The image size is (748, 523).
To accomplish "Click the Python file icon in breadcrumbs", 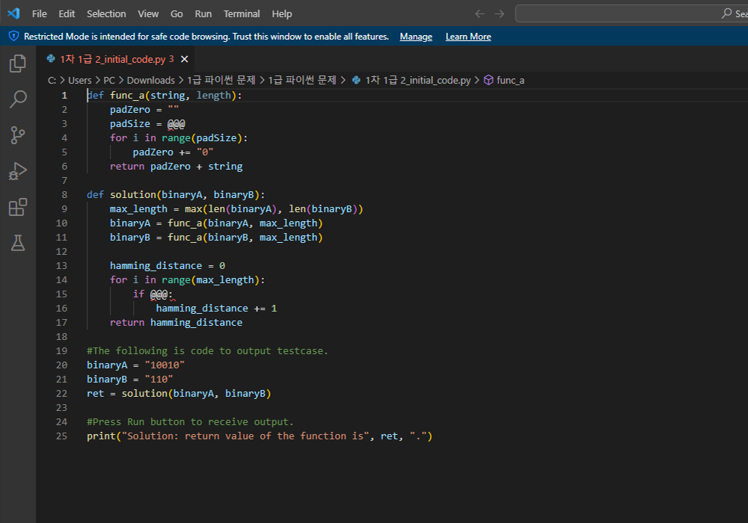I will point(356,80).
